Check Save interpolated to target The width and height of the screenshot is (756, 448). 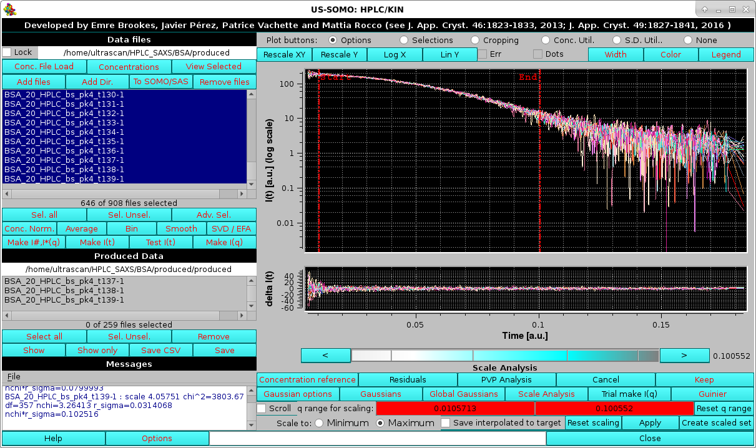[446, 422]
